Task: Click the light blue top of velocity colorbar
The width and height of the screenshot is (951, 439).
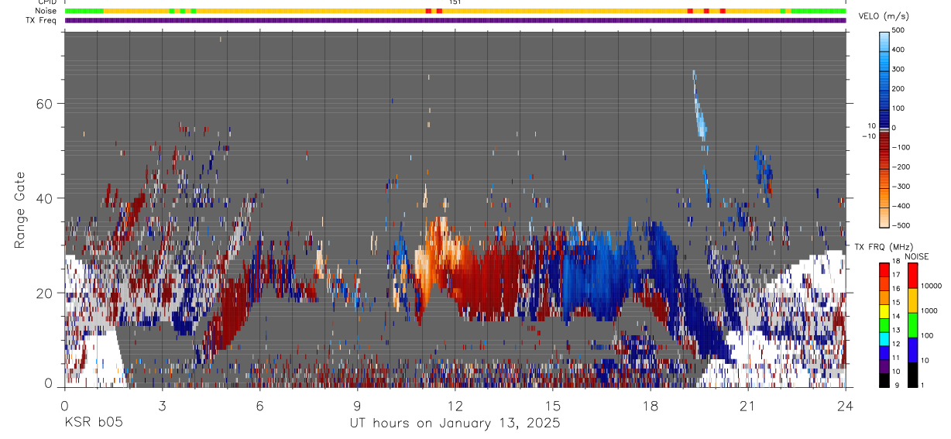Action: (x=884, y=40)
